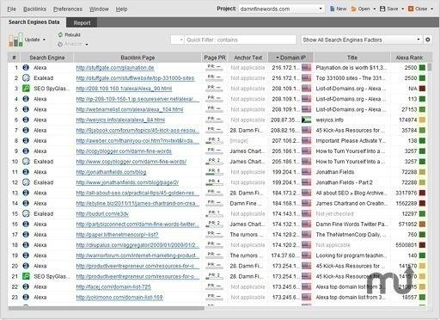440x320 pixels.
Task: Open the copyblogger.com/damn-fine-words link
Action: click(124, 151)
